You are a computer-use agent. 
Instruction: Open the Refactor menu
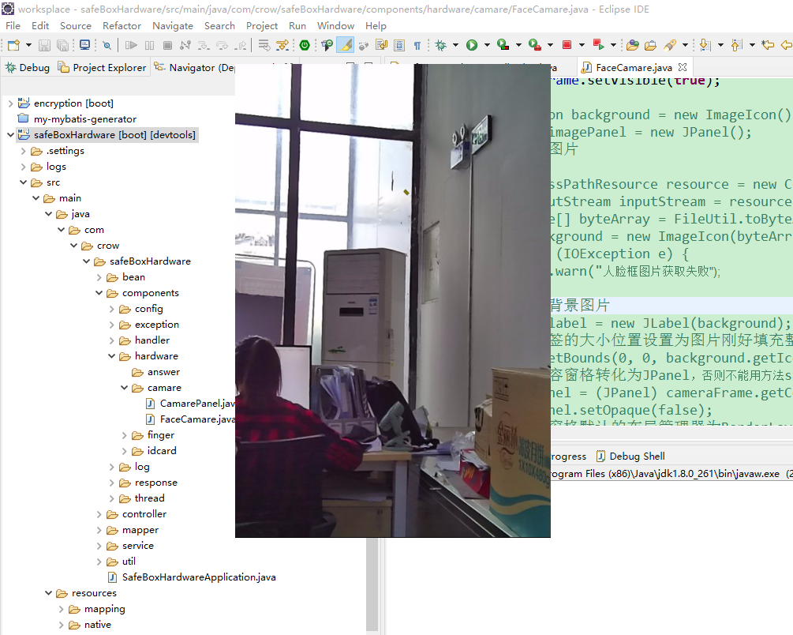122,26
